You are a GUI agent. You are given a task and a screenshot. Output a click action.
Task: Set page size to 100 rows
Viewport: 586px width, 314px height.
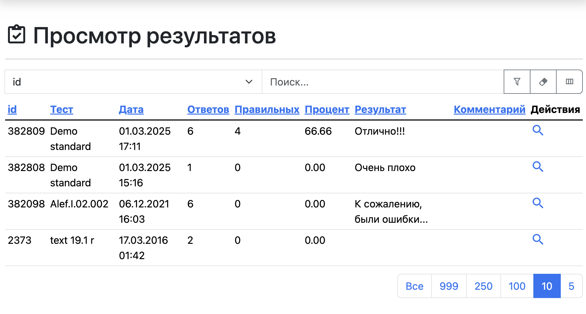[517, 286]
